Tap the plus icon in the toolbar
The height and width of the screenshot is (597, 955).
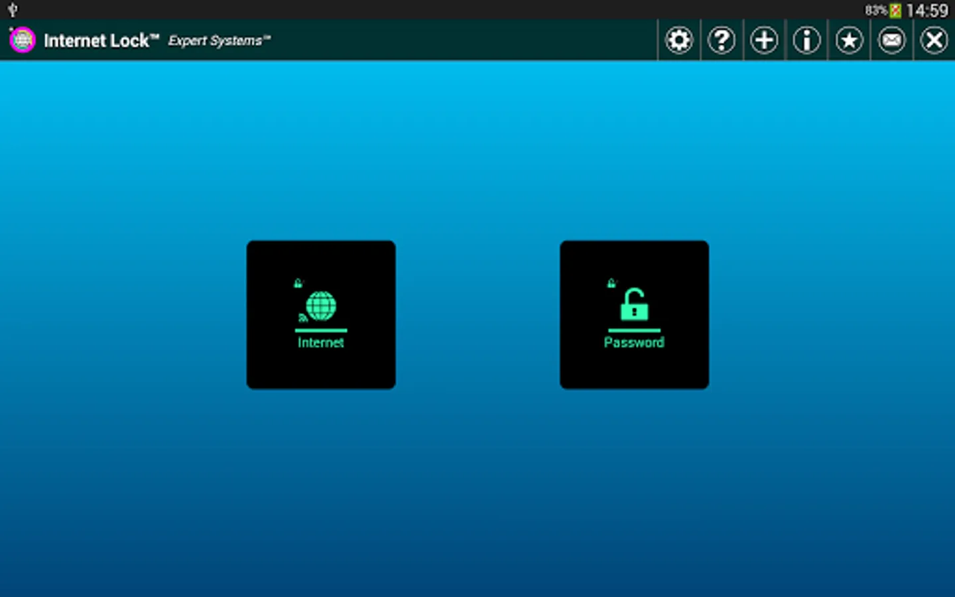[764, 40]
